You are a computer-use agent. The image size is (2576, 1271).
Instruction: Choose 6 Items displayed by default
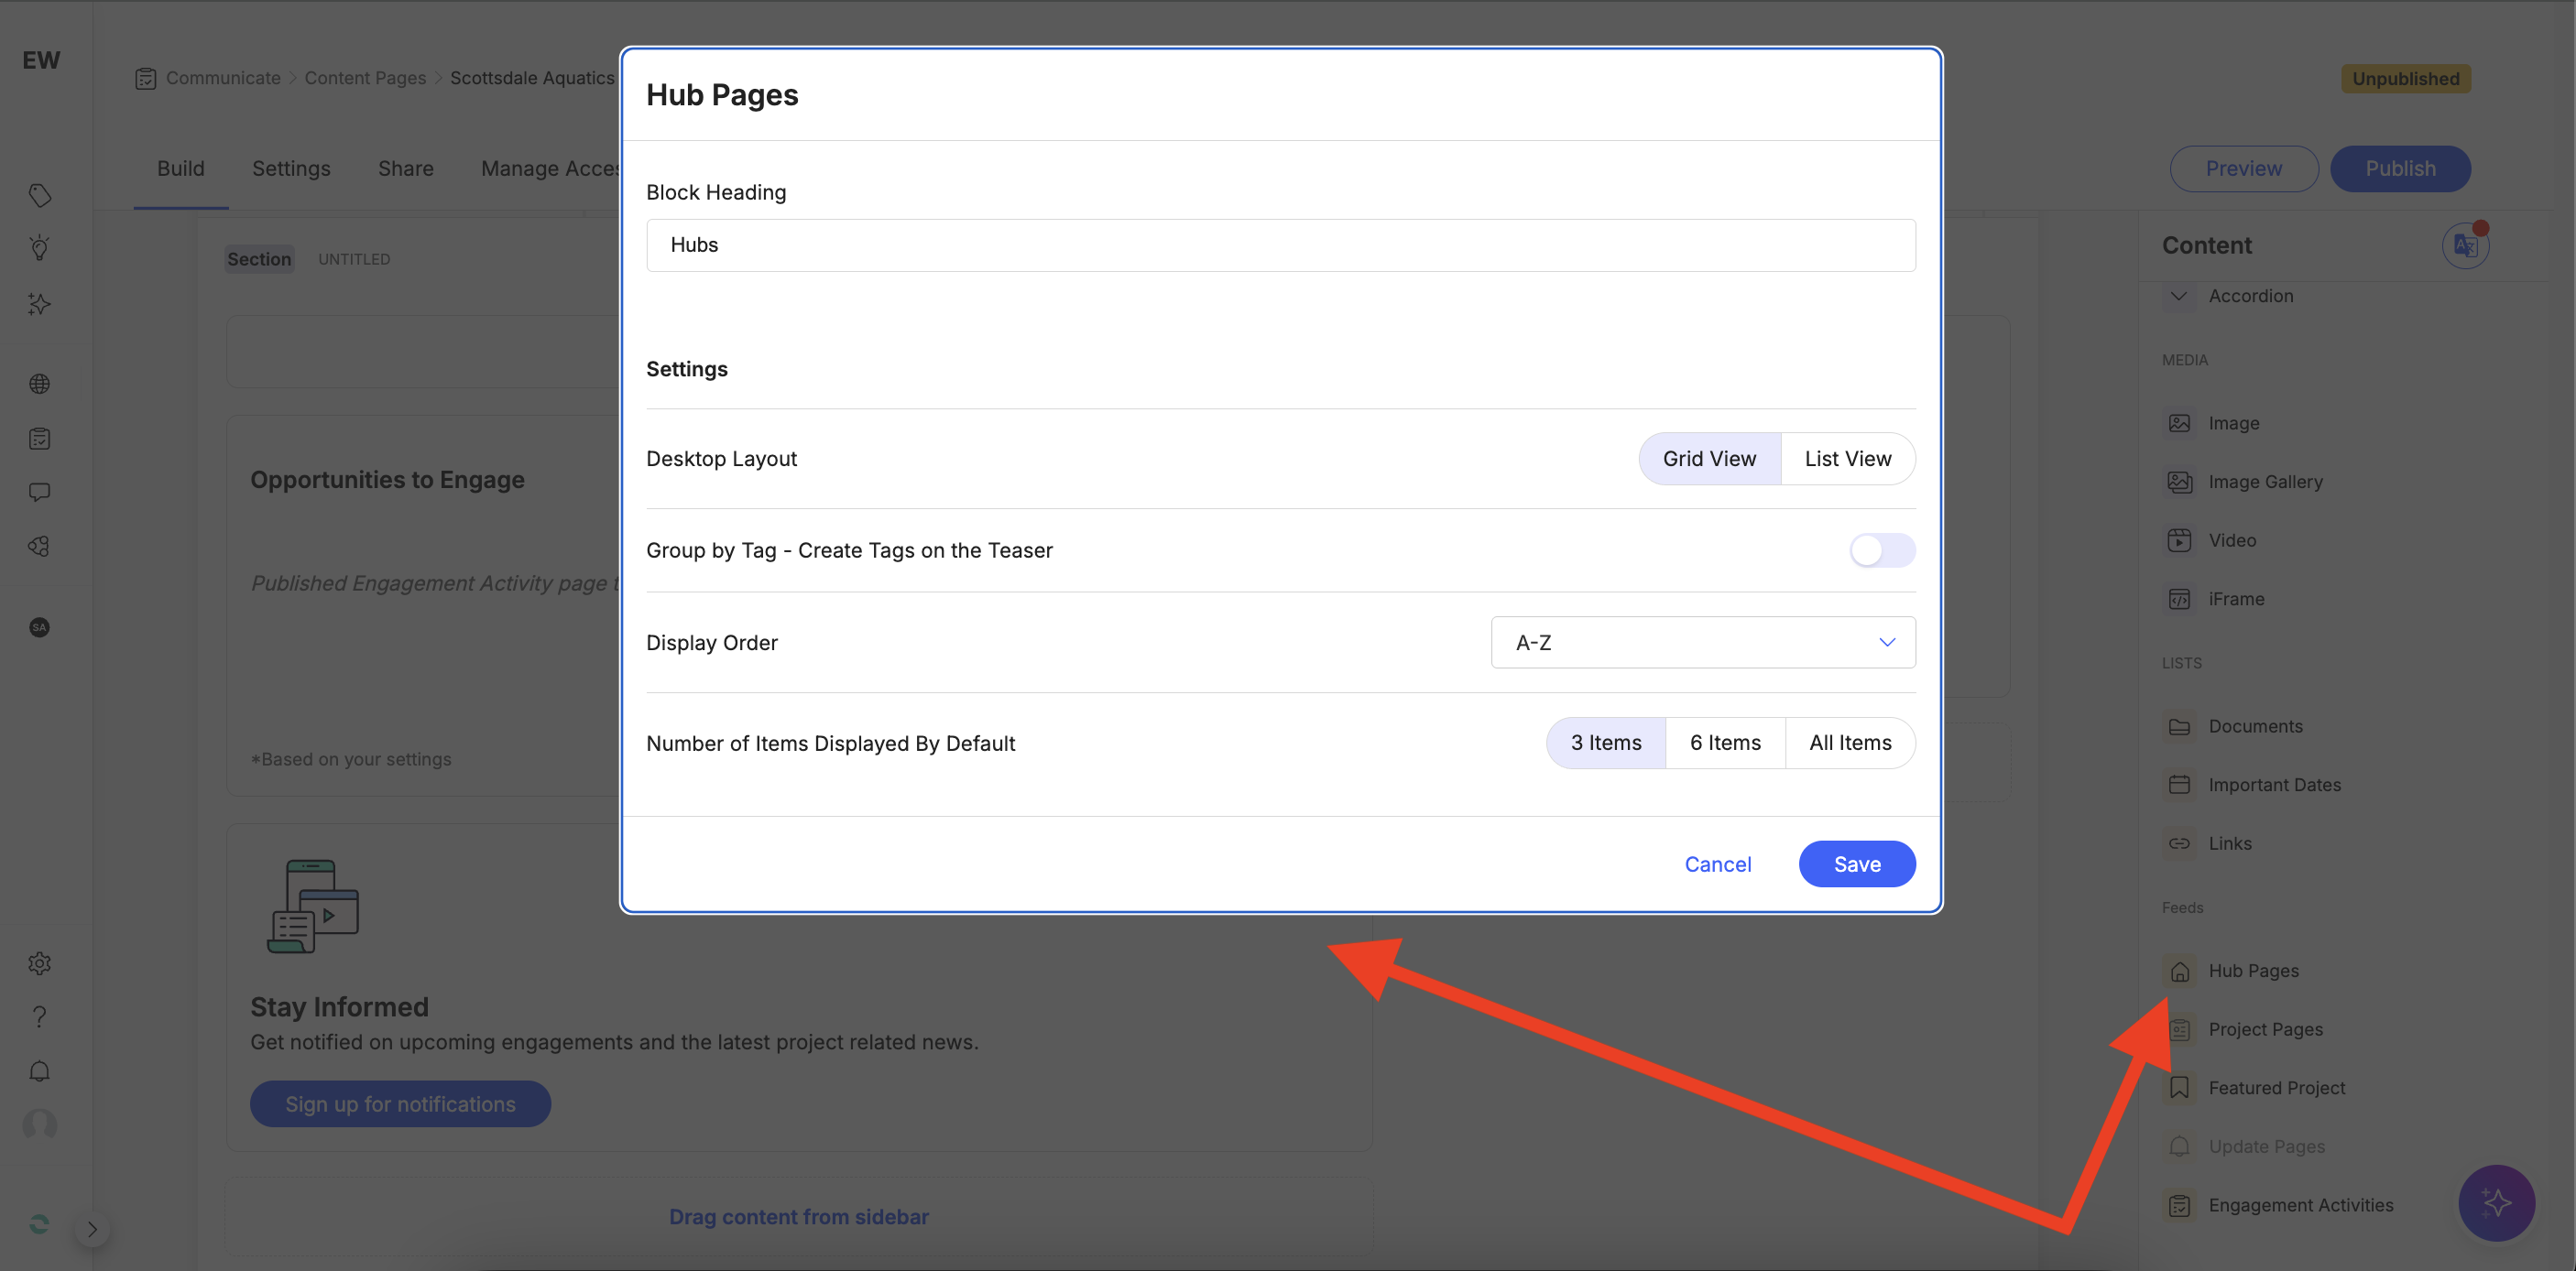[1725, 743]
